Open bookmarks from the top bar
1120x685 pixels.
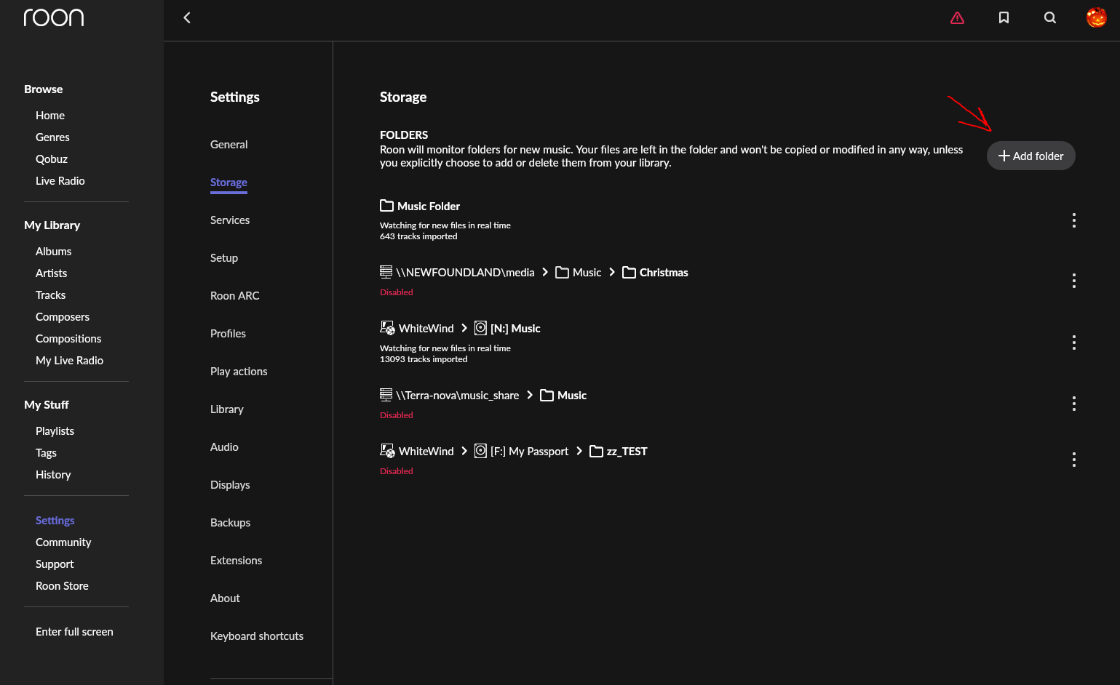click(x=1004, y=18)
